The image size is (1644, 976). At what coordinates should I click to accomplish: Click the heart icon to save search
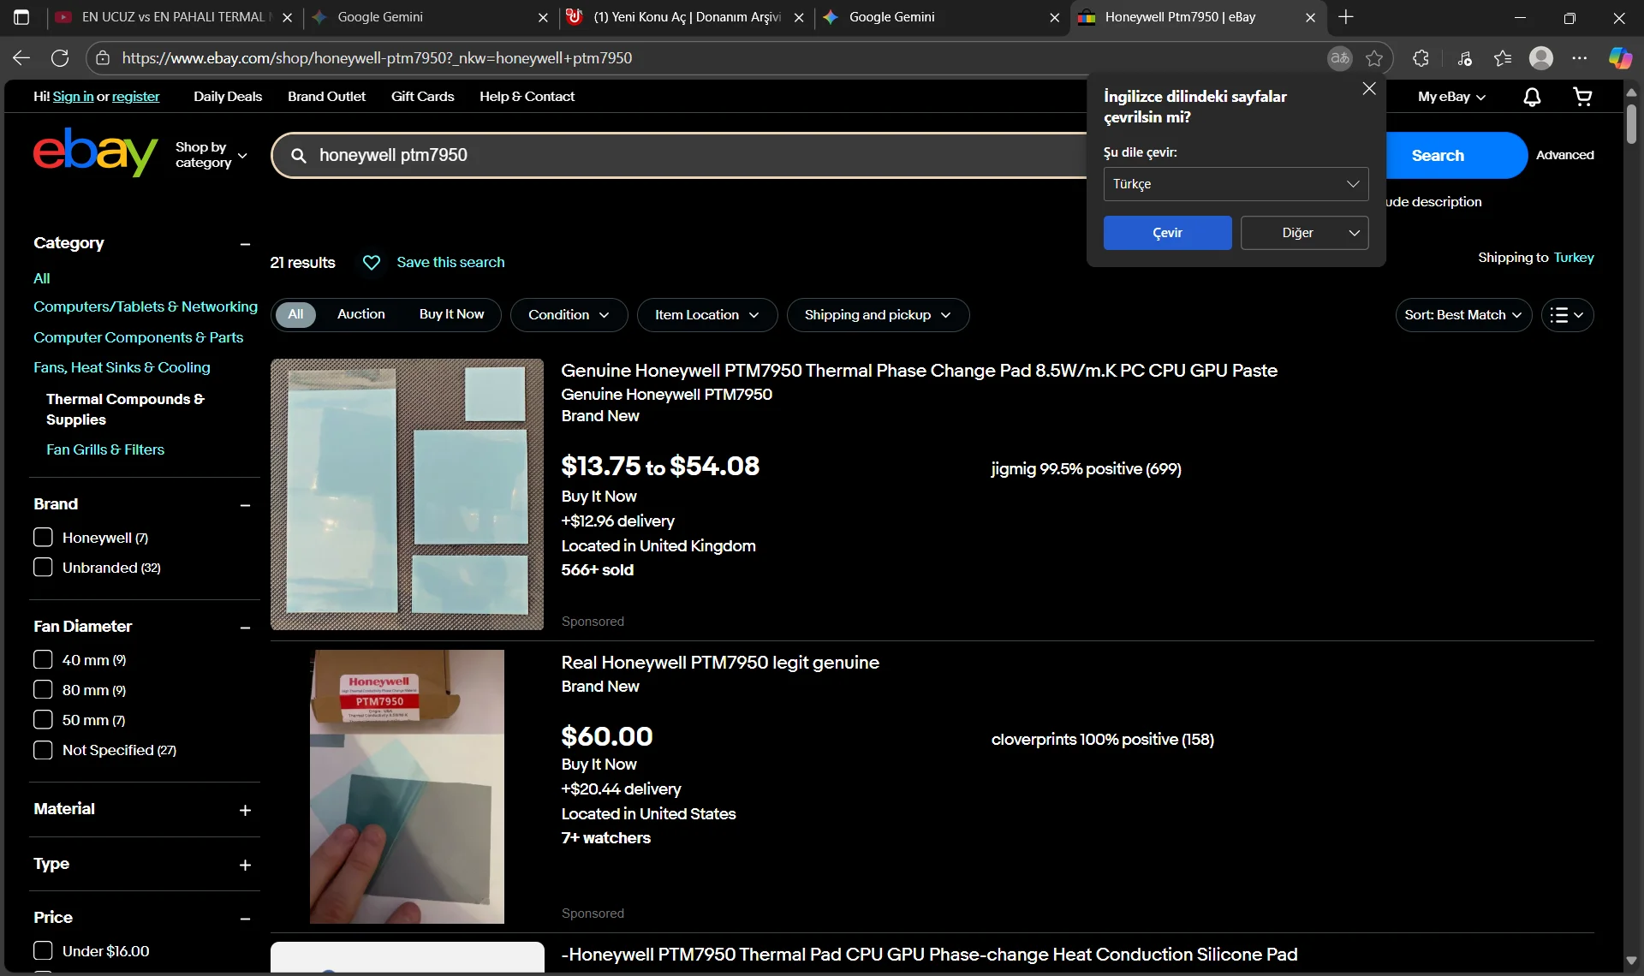(371, 263)
